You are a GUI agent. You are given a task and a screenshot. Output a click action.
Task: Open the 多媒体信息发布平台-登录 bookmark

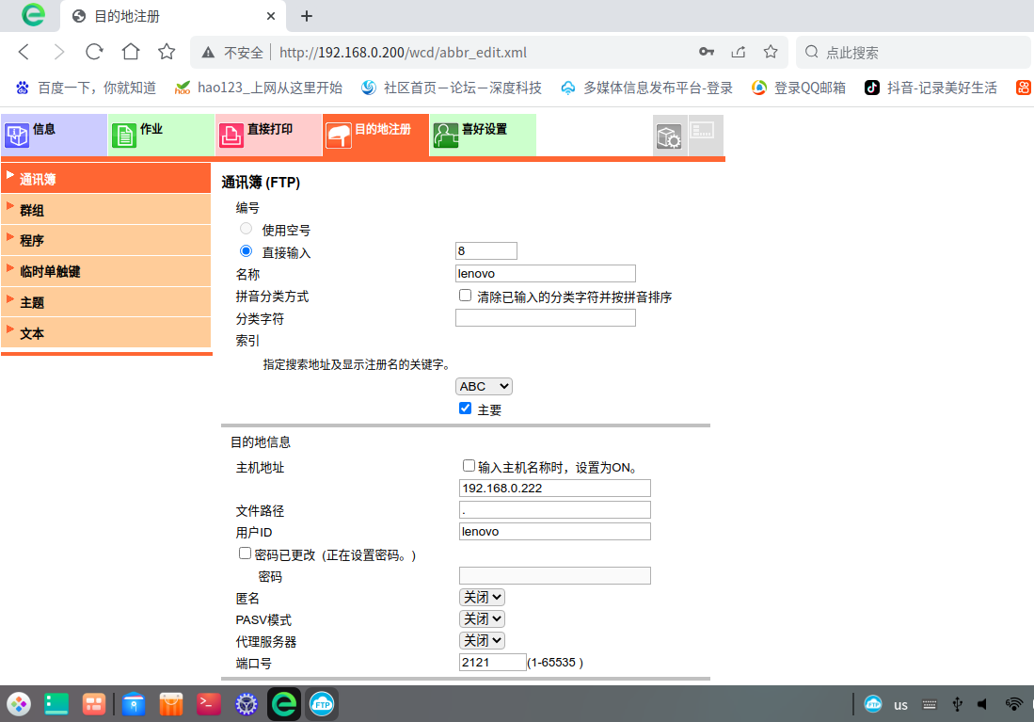point(646,88)
